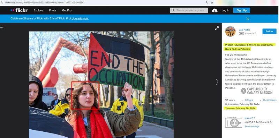Expand Show settings for camera
The width and height of the screenshot is (279, 138).
pos(252,127)
